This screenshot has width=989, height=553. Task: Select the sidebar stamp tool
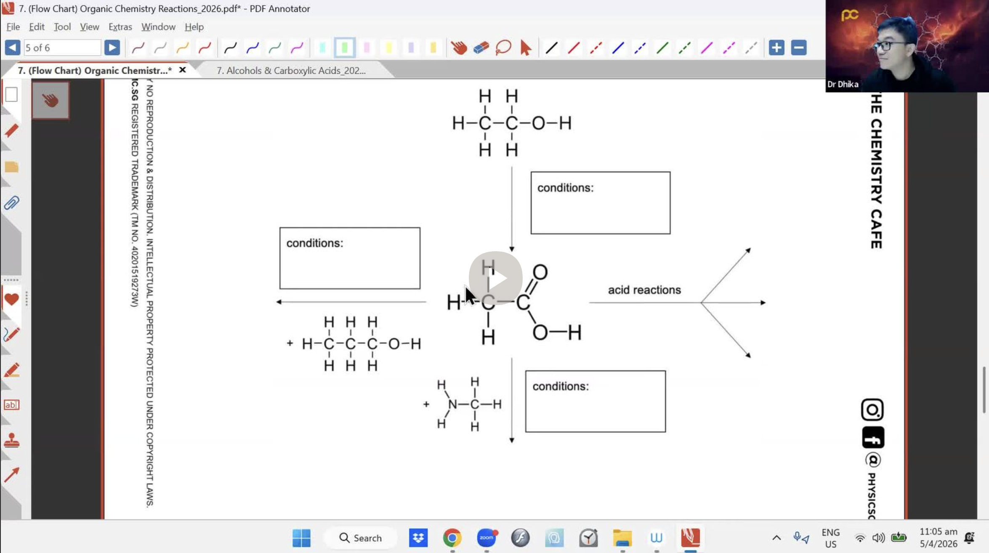[11, 440]
